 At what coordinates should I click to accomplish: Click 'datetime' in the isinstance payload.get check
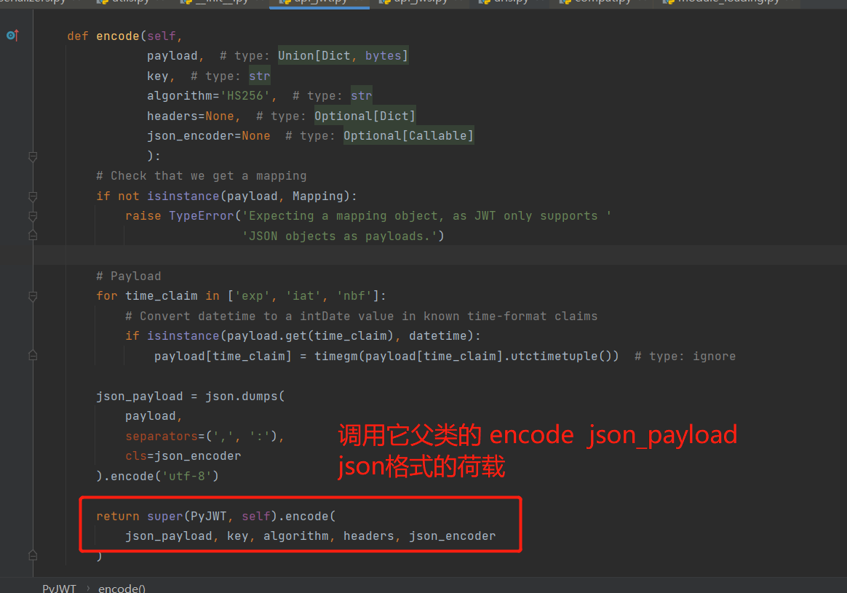438,336
